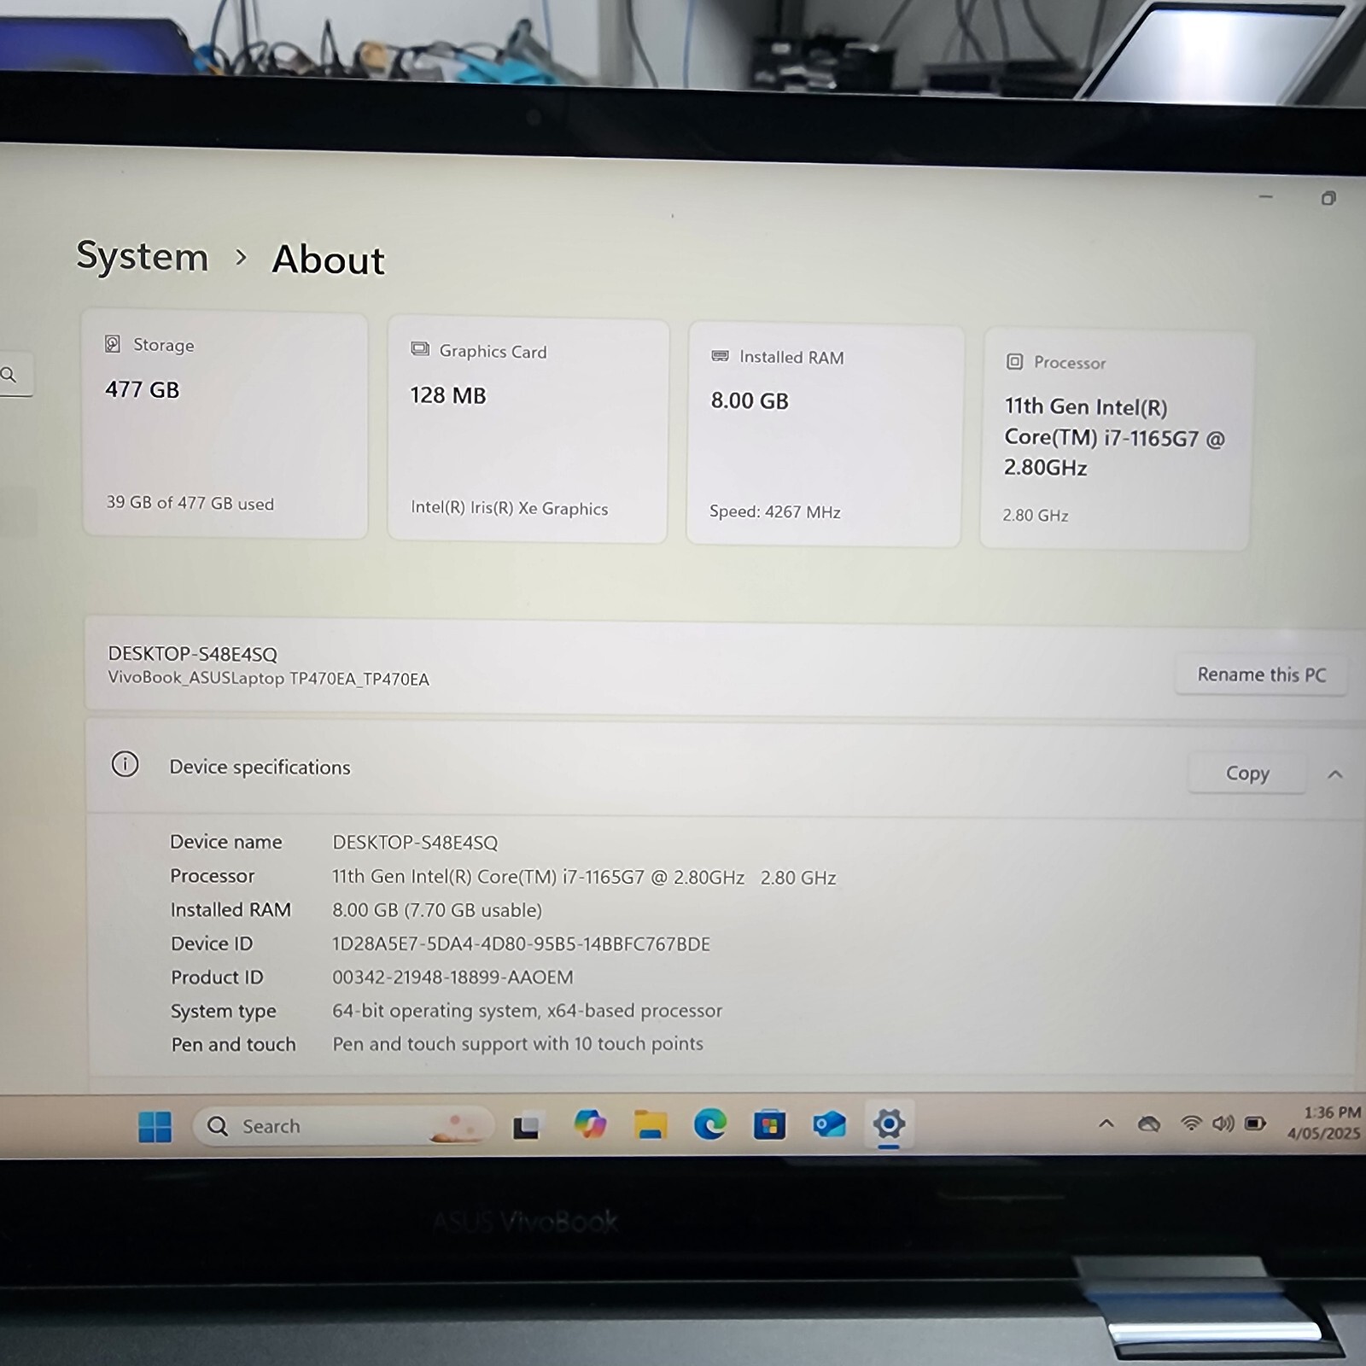Click 39 GB of 477 GB used text

[190, 503]
